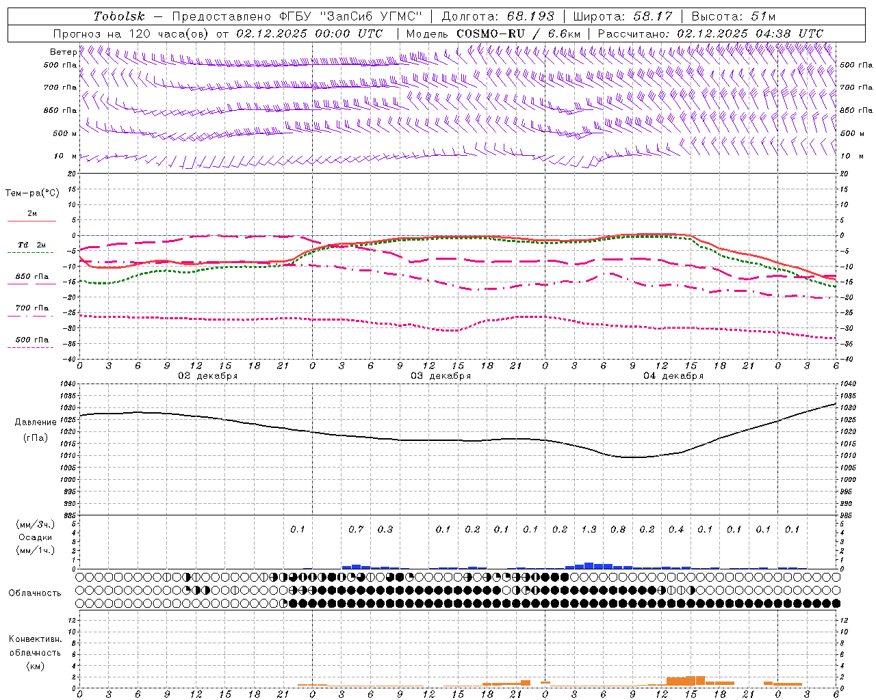Select the "850 гПа" temperature legend entry
The image size is (876, 700).
[32, 277]
